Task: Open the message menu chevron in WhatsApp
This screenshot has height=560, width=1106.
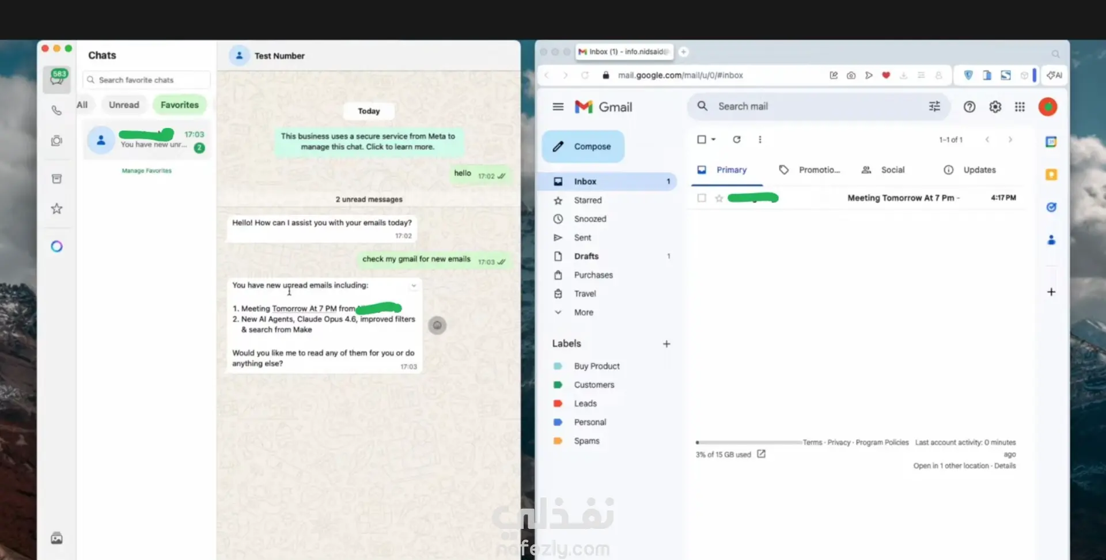Action: coord(414,286)
